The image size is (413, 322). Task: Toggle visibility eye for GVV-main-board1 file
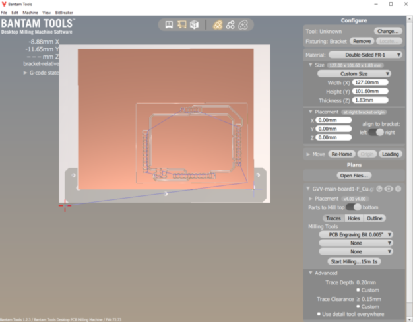coord(389,189)
